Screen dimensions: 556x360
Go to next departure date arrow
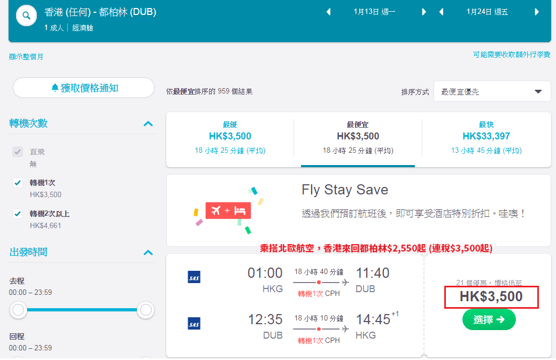pos(424,12)
